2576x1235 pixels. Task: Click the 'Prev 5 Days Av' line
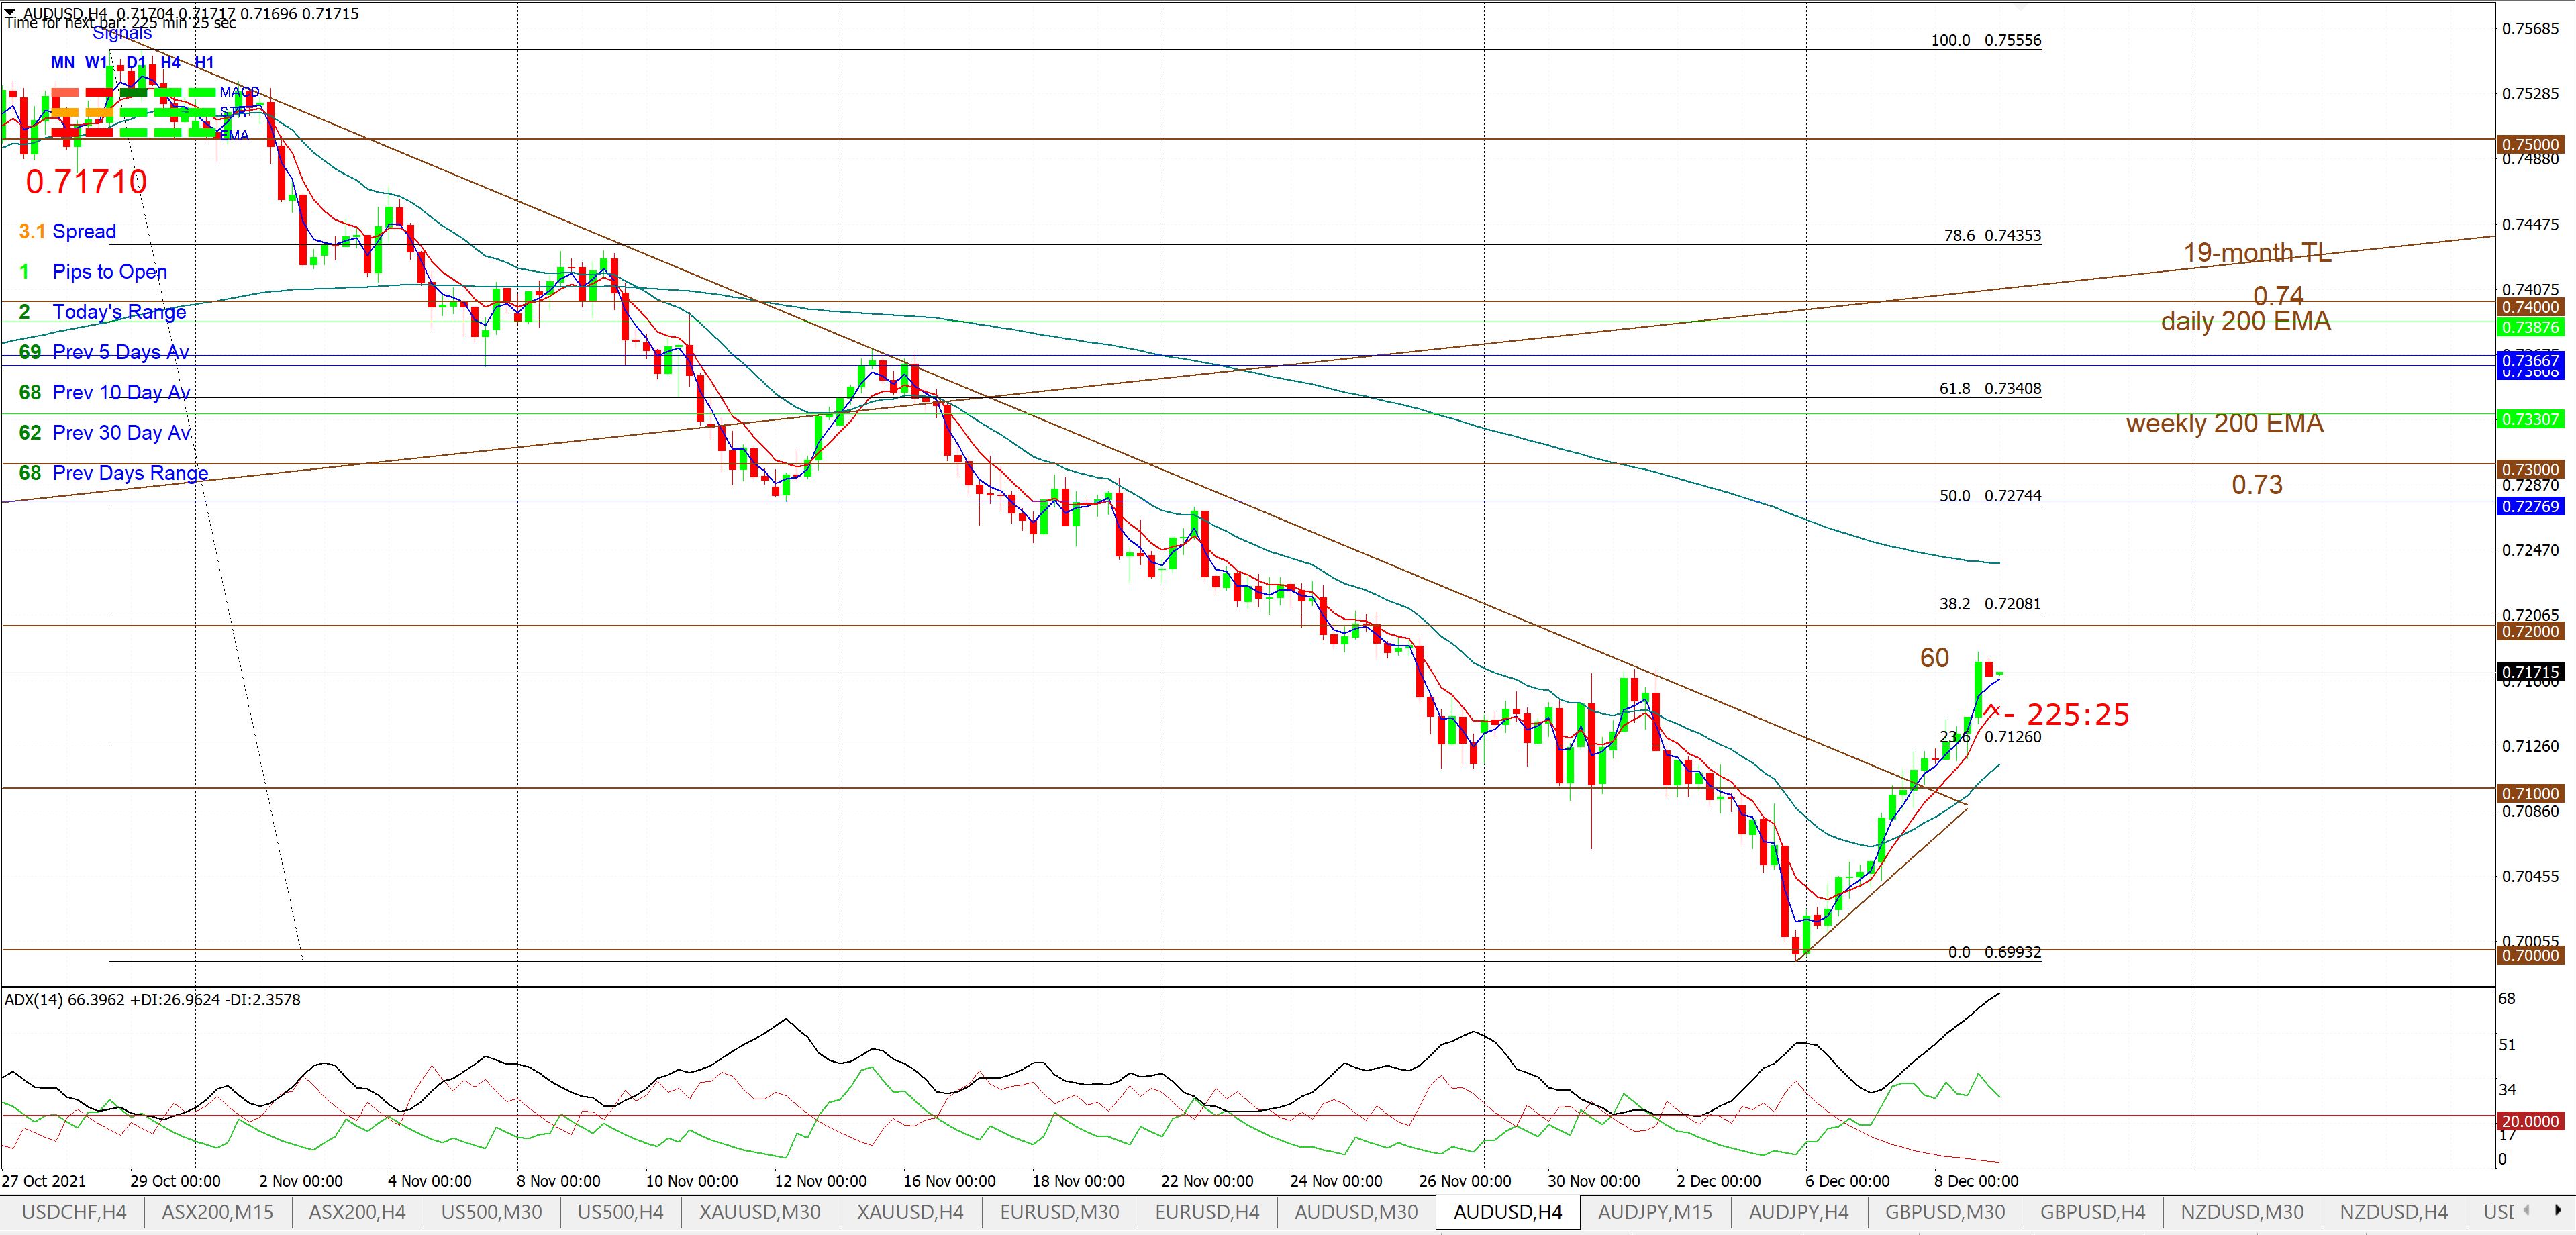(104, 352)
